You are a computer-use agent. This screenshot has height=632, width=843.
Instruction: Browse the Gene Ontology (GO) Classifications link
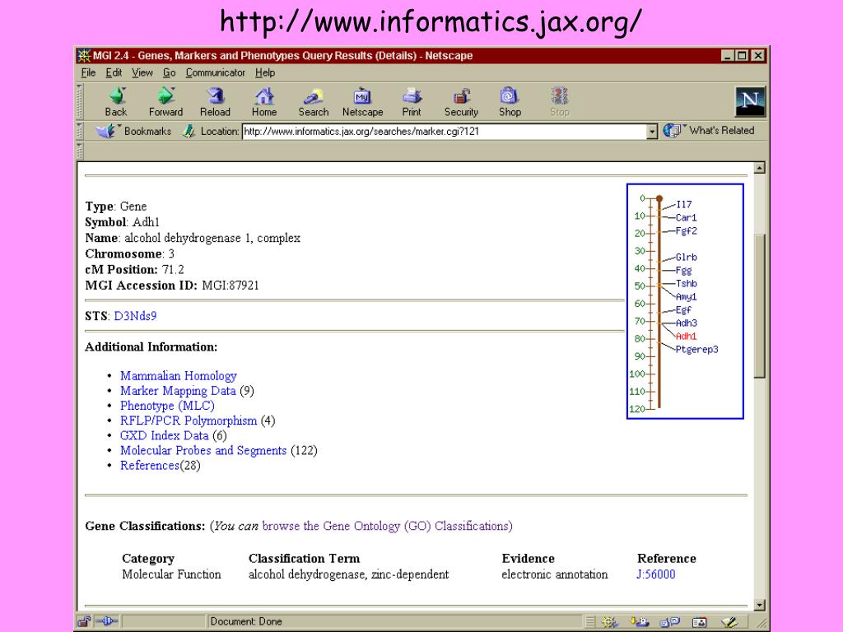(x=387, y=526)
